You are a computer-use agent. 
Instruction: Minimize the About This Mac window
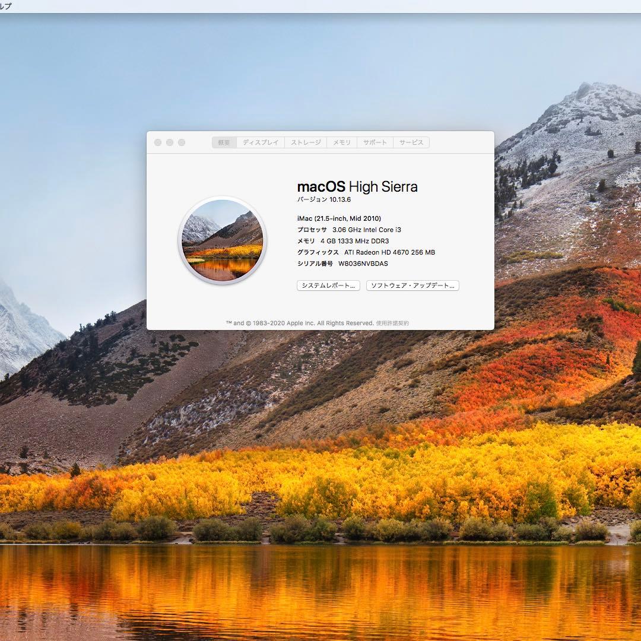(170, 142)
